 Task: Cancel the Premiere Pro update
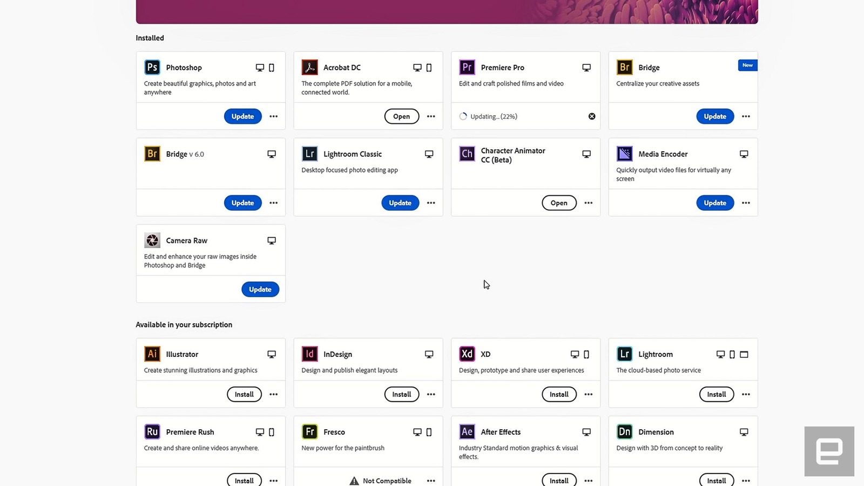[x=592, y=116]
